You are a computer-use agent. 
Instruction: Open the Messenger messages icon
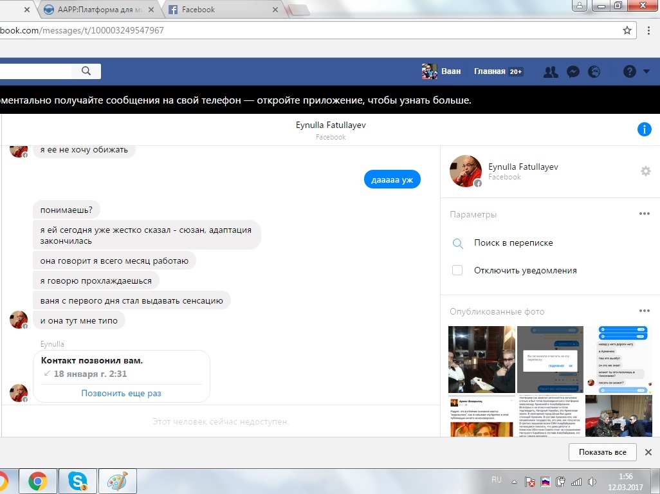[x=573, y=72]
